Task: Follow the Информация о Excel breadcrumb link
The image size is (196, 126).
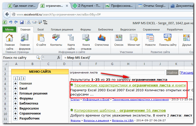Action: [96, 99]
